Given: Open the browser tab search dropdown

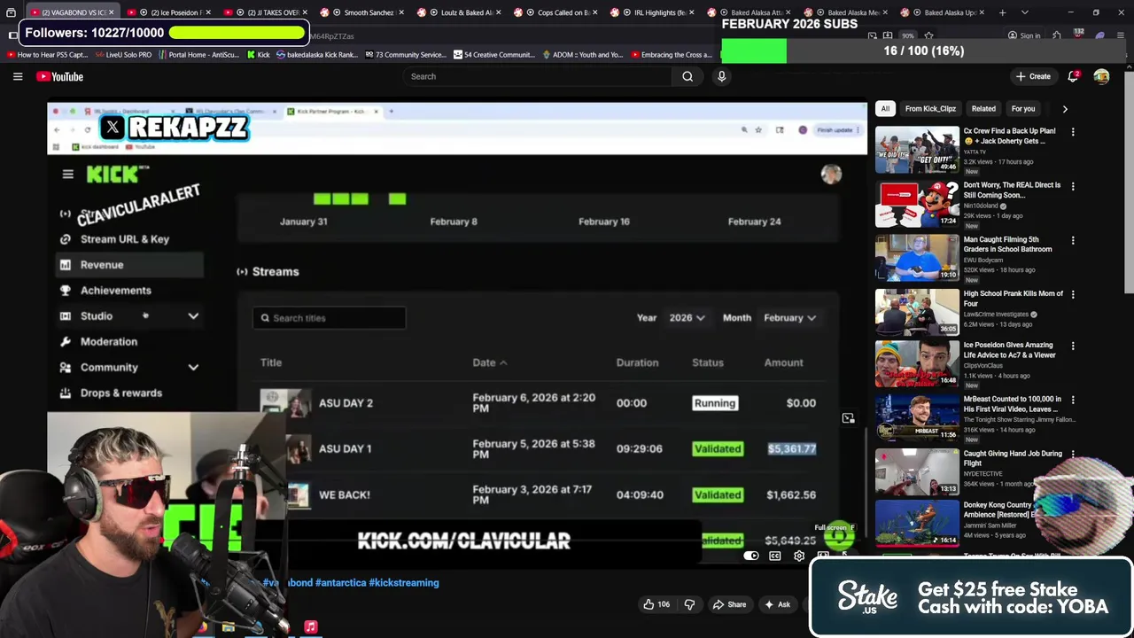Looking at the screenshot, I should (1025, 12).
